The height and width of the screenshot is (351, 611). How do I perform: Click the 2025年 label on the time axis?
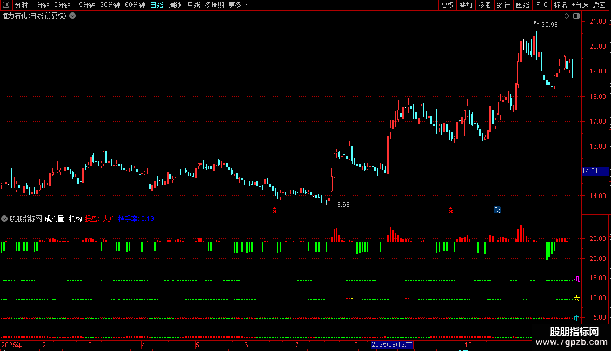[12, 345]
